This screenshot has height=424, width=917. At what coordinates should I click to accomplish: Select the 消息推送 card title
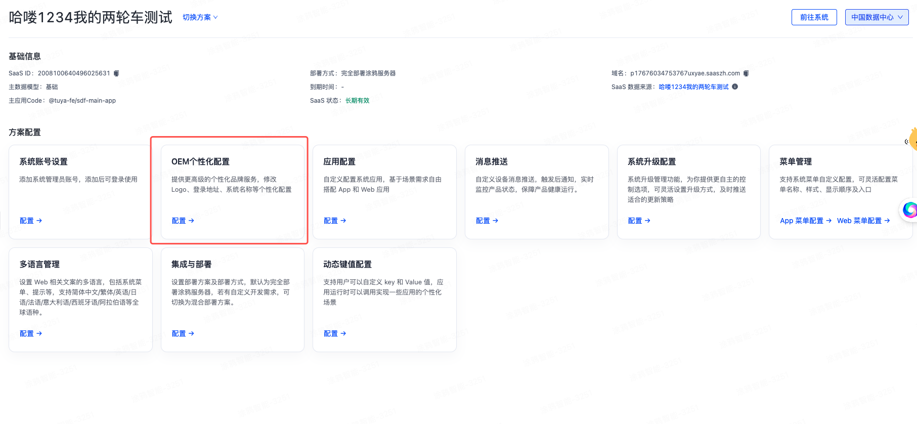(x=492, y=161)
